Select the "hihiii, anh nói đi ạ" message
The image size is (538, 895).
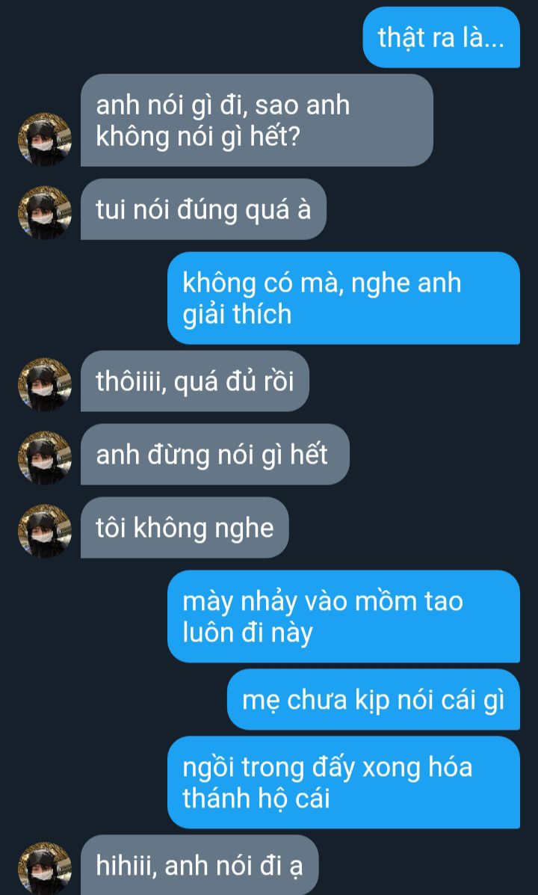point(199,865)
